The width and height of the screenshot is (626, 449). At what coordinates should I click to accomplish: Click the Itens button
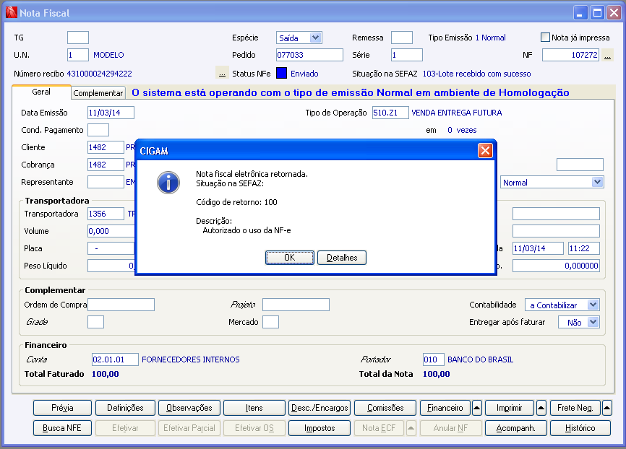tap(254, 408)
